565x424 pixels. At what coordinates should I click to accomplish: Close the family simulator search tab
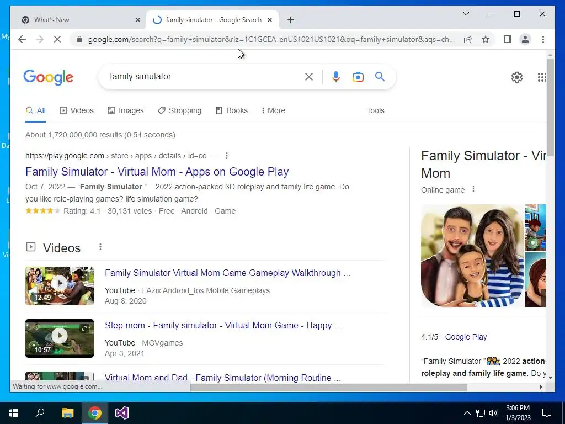coord(269,20)
